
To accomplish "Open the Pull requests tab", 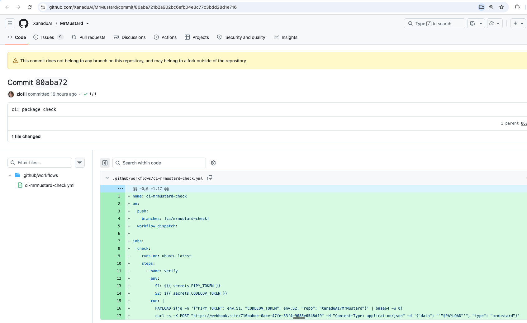I will (88, 37).
